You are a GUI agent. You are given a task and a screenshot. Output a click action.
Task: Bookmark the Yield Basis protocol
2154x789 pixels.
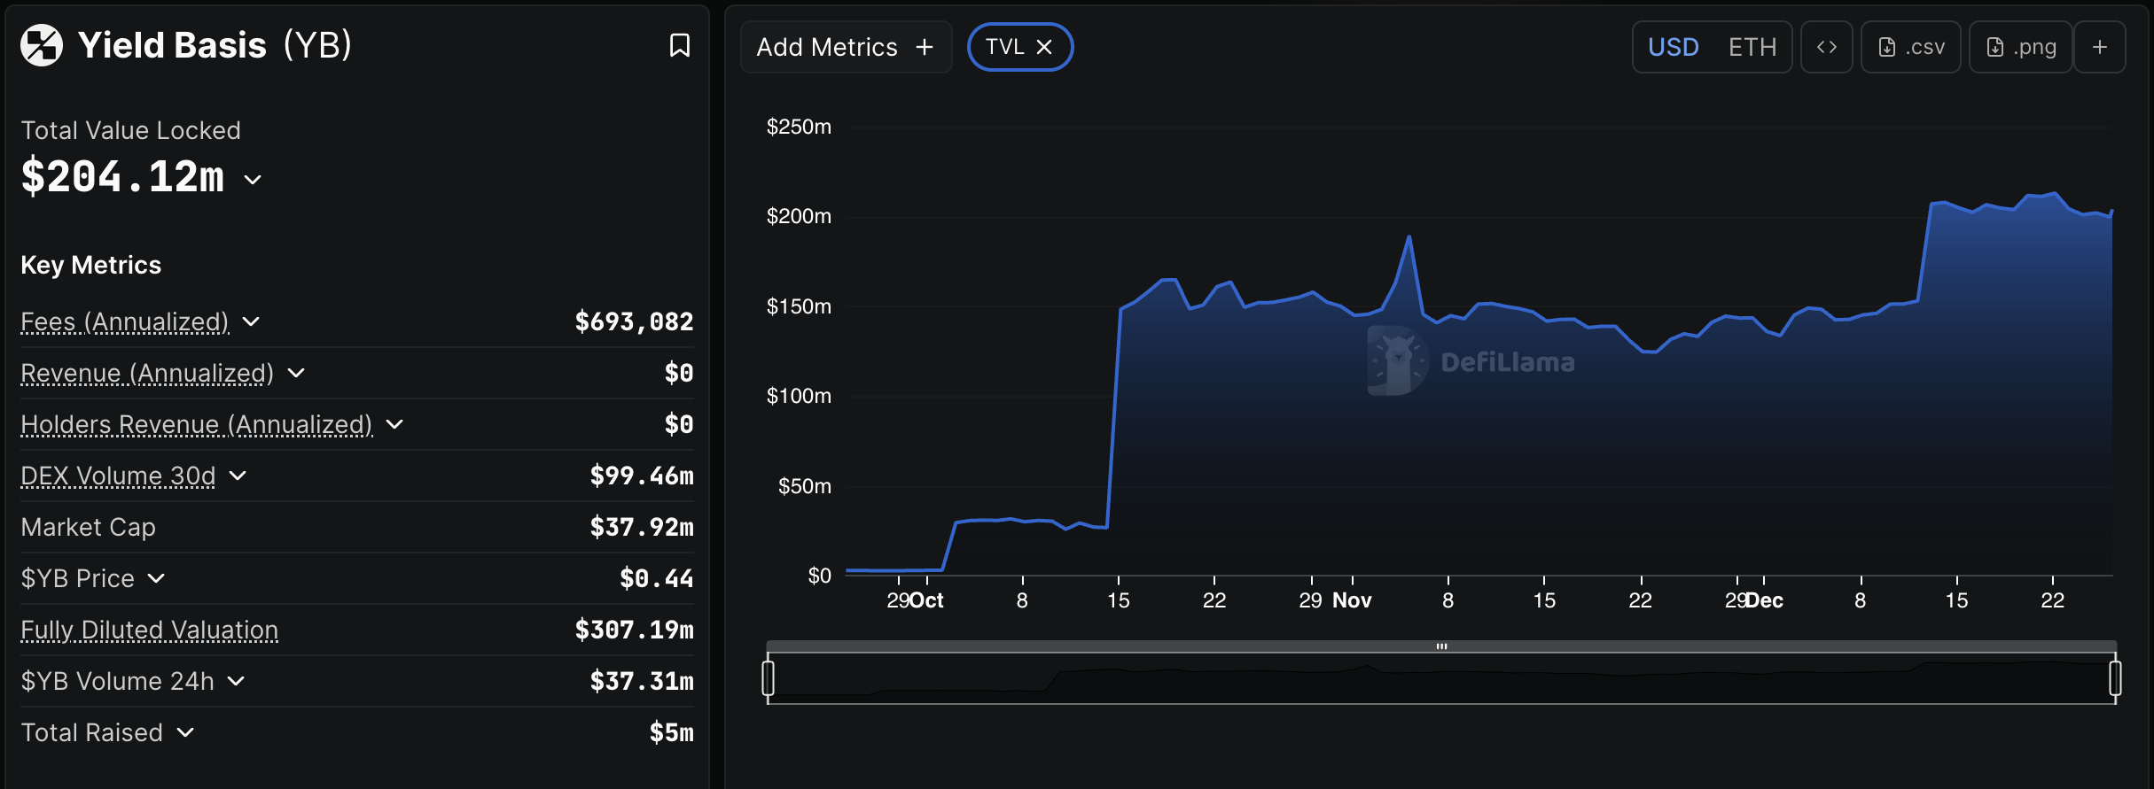tap(679, 45)
